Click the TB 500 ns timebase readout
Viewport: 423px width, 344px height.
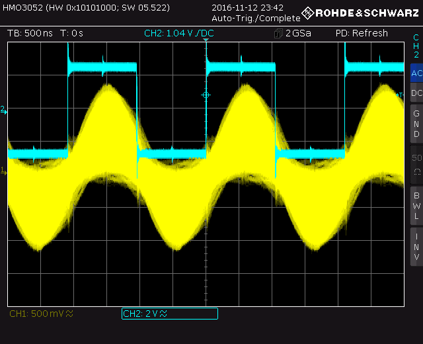[29, 33]
